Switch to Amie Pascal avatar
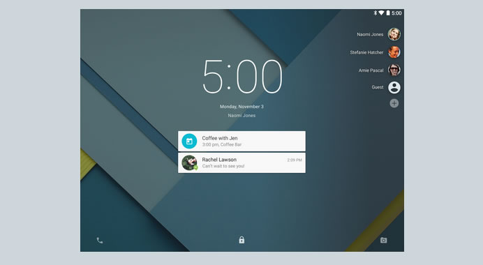483x265 pixels. click(x=394, y=70)
